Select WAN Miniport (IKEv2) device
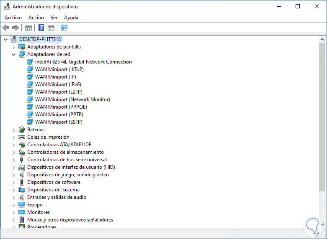 pos(59,69)
